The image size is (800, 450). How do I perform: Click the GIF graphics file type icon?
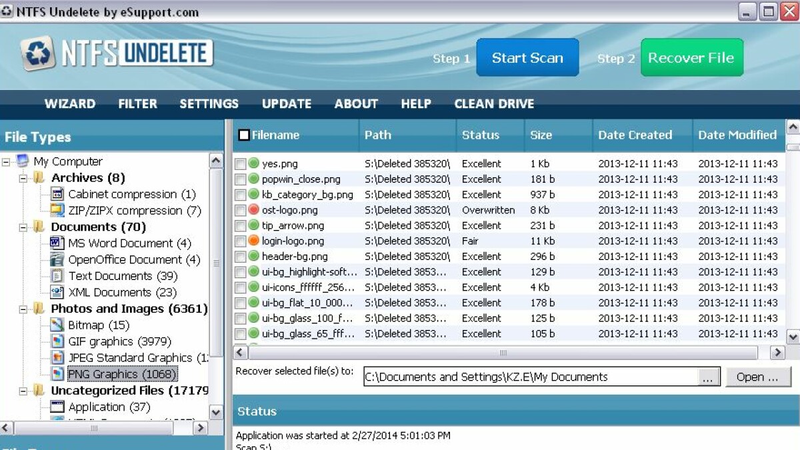[57, 341]
